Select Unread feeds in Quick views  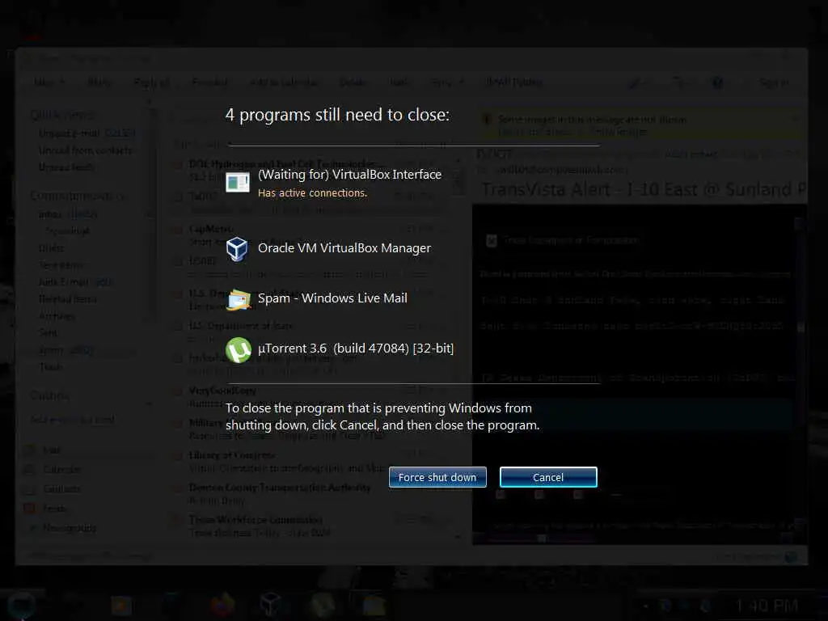[66, 167]
